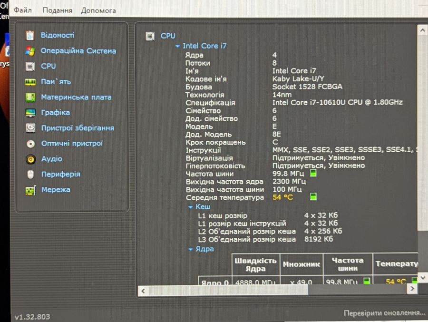Open Пристрої зберігання section

click(x=78, y=128)
